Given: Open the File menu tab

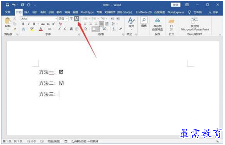Looking at the screenshot, I should click(x=8, y=12).
